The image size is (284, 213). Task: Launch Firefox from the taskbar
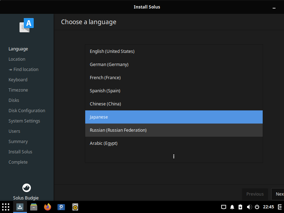point(48,207)
